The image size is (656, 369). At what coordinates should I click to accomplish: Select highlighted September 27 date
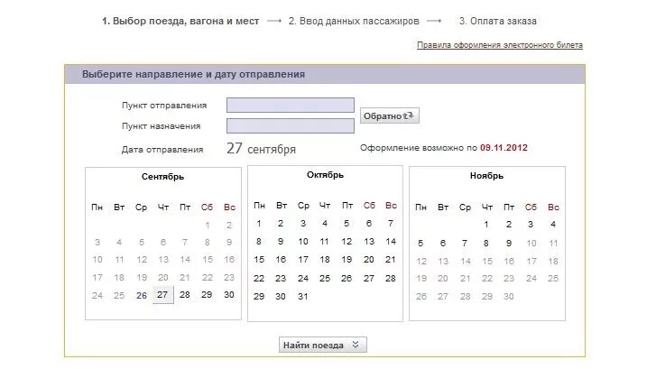[162, 295]
